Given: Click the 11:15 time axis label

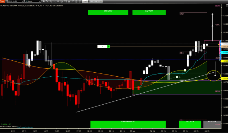Looking at the screenshot, I should [13, 131].
